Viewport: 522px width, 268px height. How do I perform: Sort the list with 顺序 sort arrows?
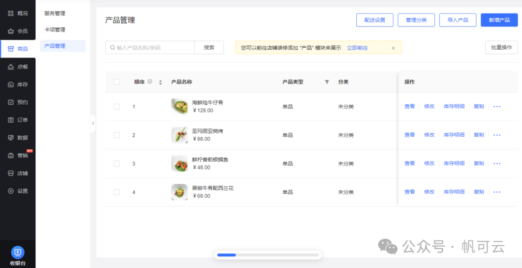pyautogui.click(x=160, y=82)
